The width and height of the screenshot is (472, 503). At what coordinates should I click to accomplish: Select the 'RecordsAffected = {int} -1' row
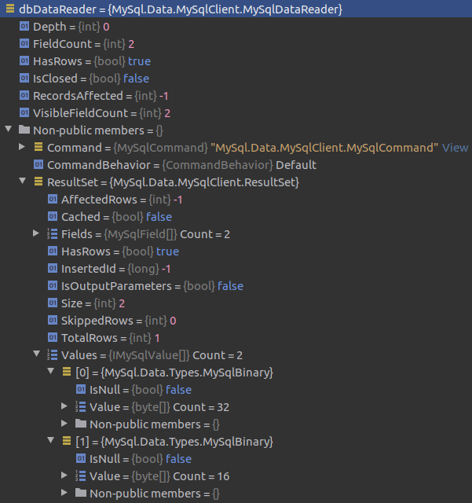(101, 96)
